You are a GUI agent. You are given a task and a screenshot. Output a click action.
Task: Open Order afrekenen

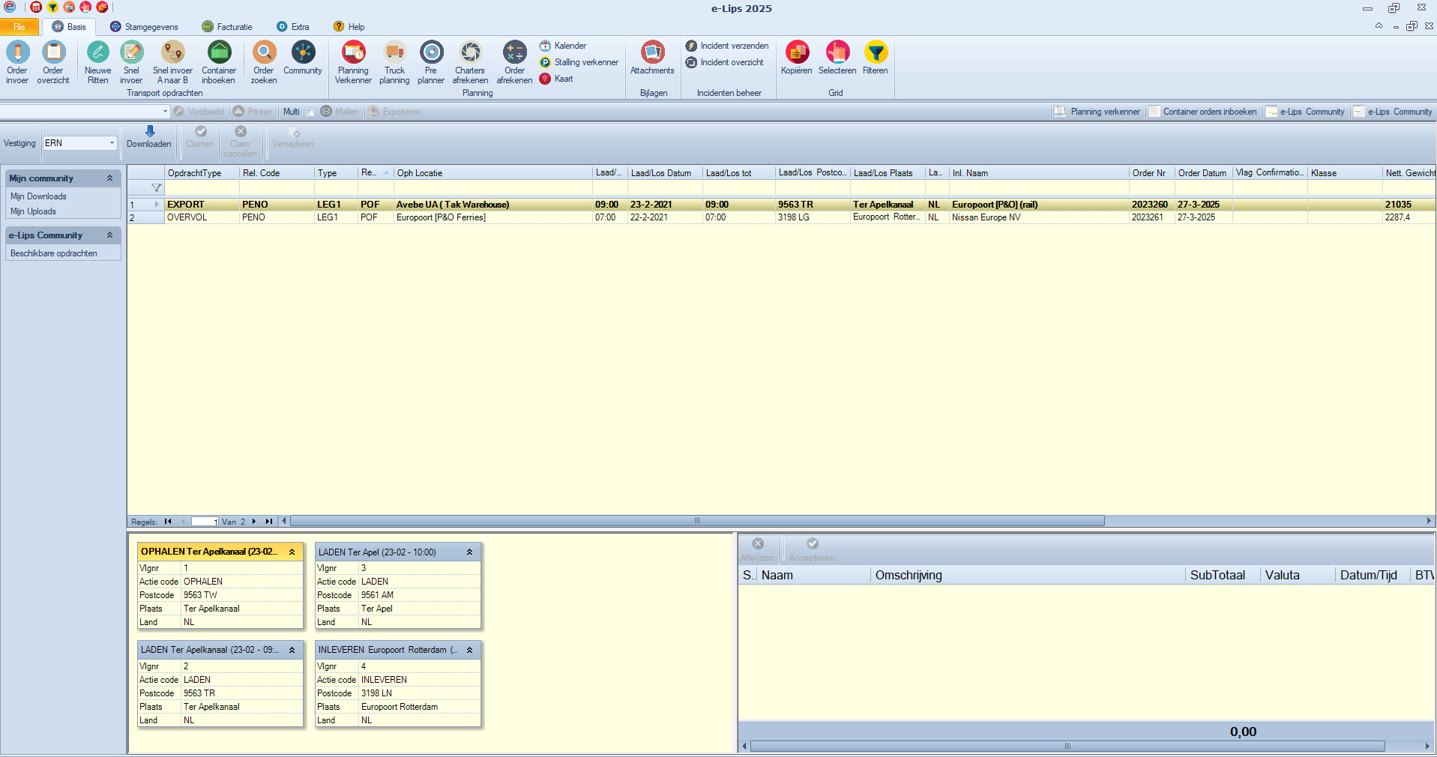click(514, 62)
